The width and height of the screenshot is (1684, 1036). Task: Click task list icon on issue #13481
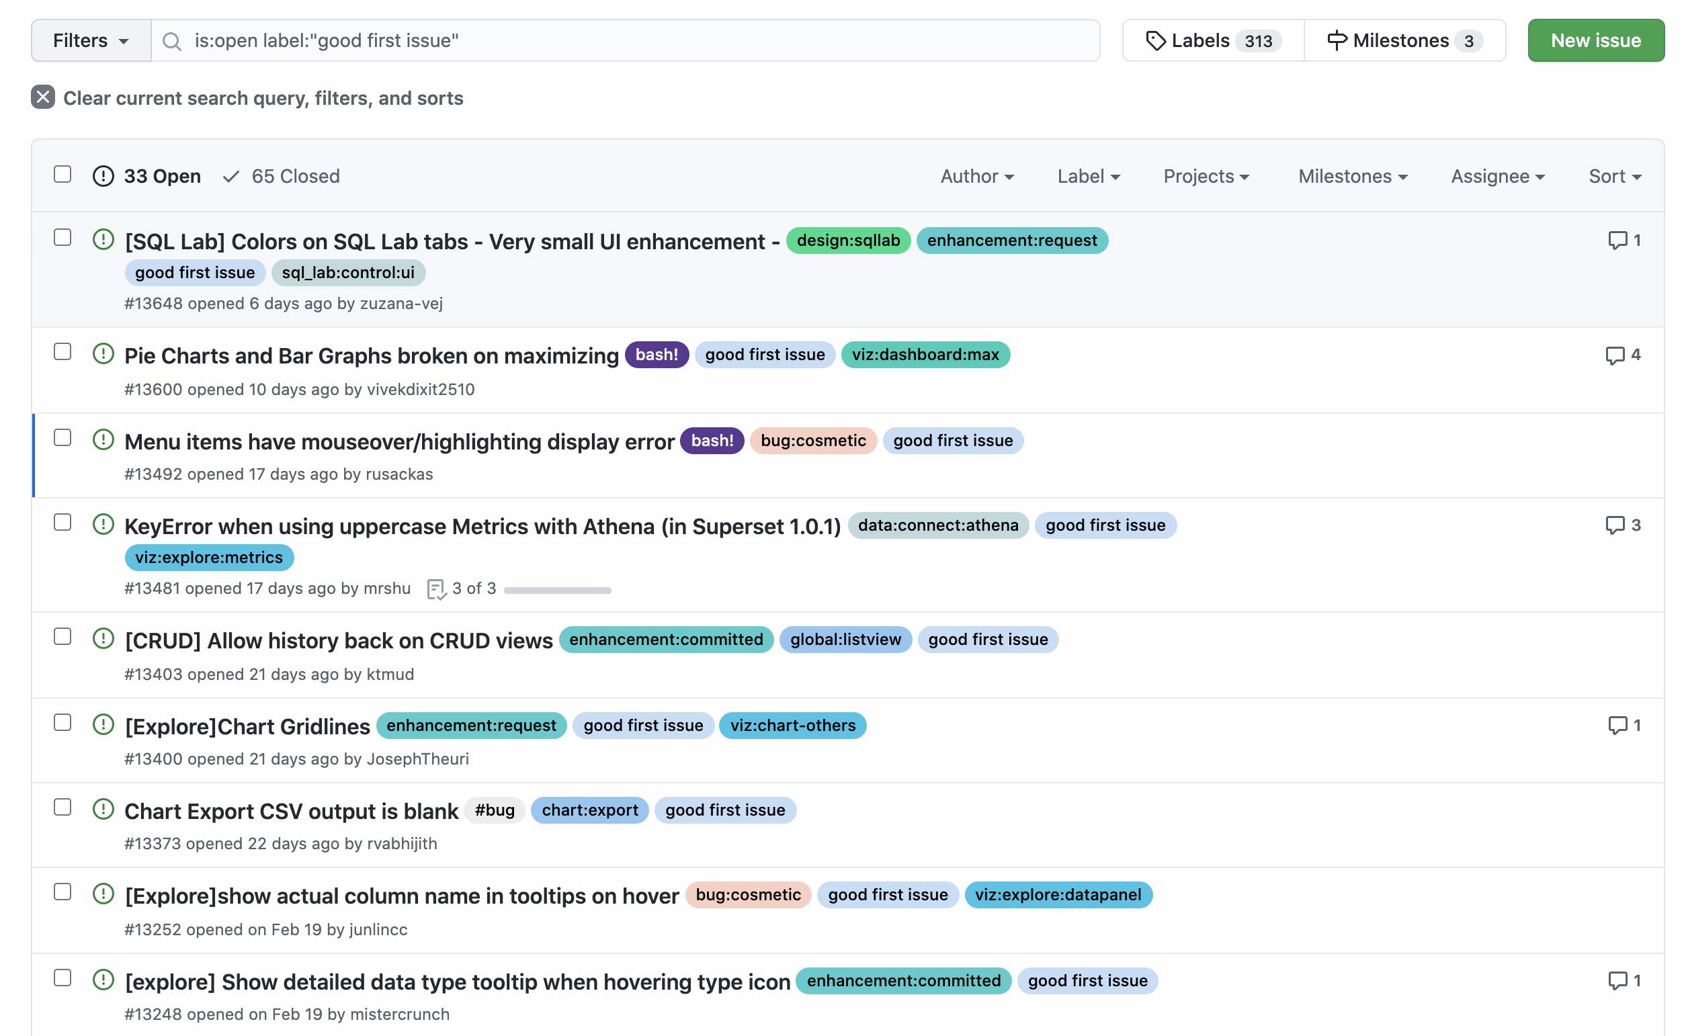click(x=435, y=589)
